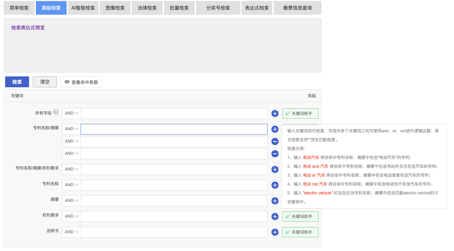Open the AND dropdown for 专利名称
Viewport: 454px width, 251px height.
pos(72,185)
